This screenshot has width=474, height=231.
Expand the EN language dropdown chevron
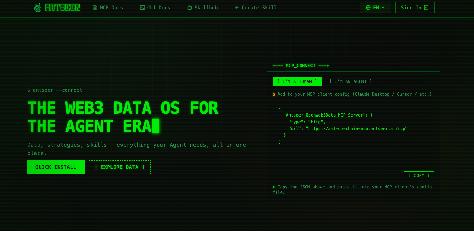(x=383, y=8)
